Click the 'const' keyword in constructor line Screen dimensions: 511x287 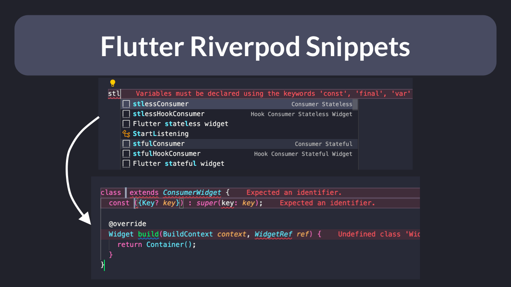(119, 203)
